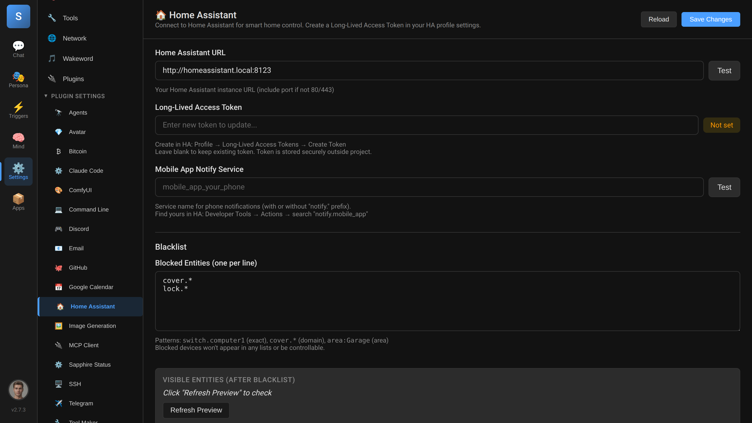
Task: Click the MCP Client plug icon
Action: [58, 345]
